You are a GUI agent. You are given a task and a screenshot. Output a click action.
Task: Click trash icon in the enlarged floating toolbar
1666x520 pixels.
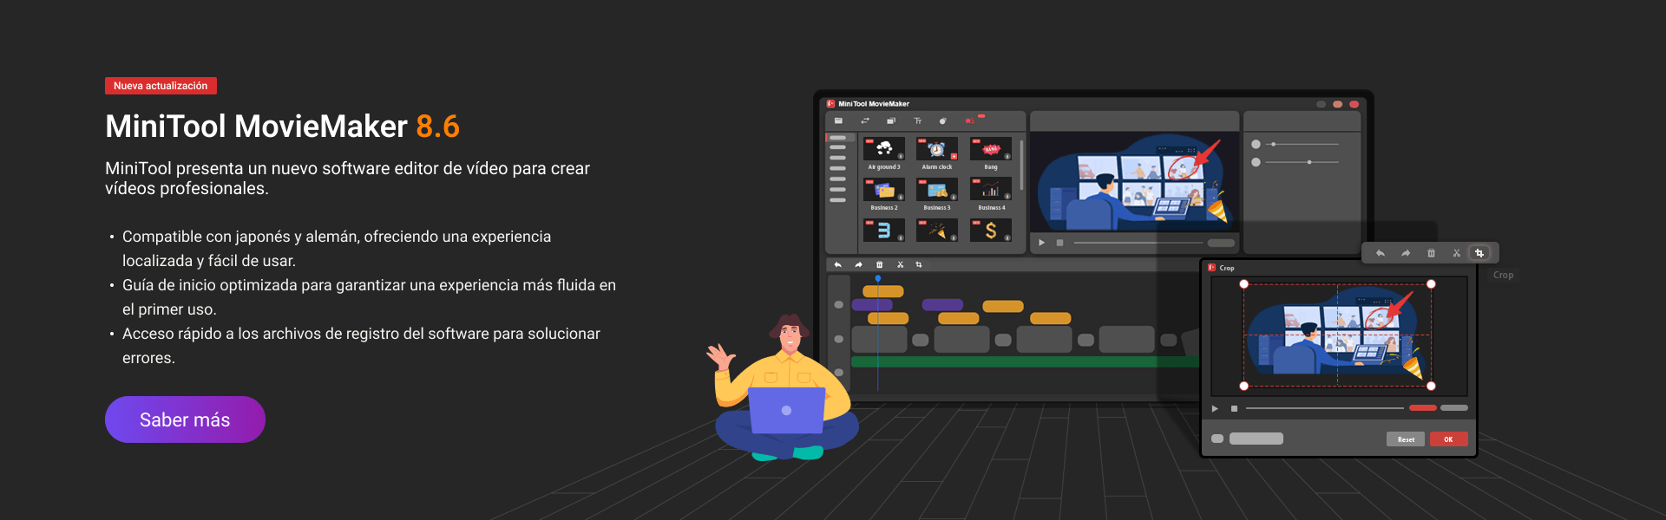coord(1431,253)
